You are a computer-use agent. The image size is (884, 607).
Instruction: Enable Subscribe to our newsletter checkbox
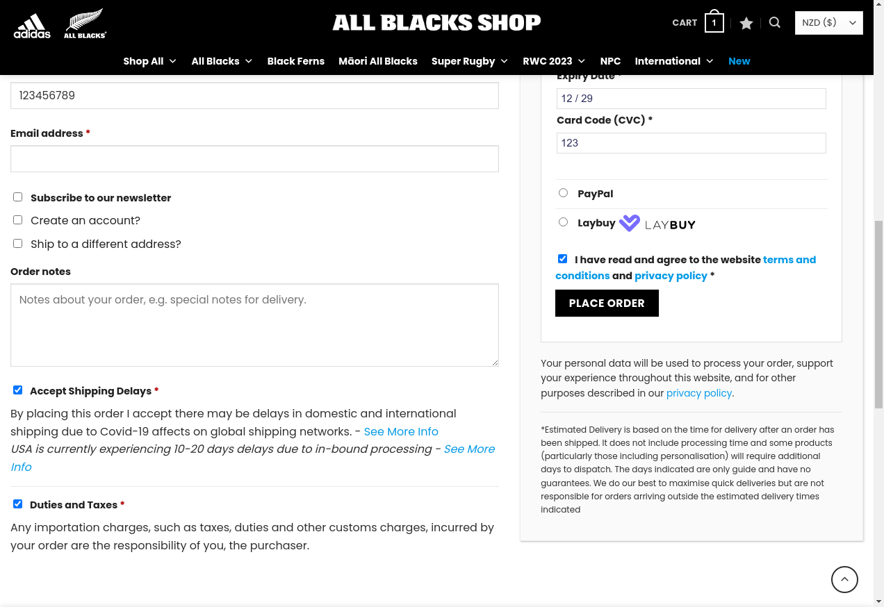18,197
